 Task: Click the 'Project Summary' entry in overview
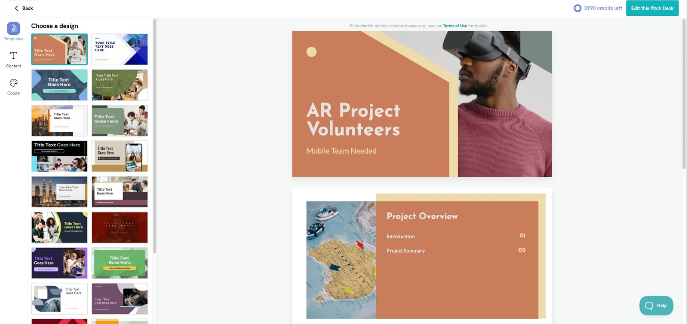point(405,251)
